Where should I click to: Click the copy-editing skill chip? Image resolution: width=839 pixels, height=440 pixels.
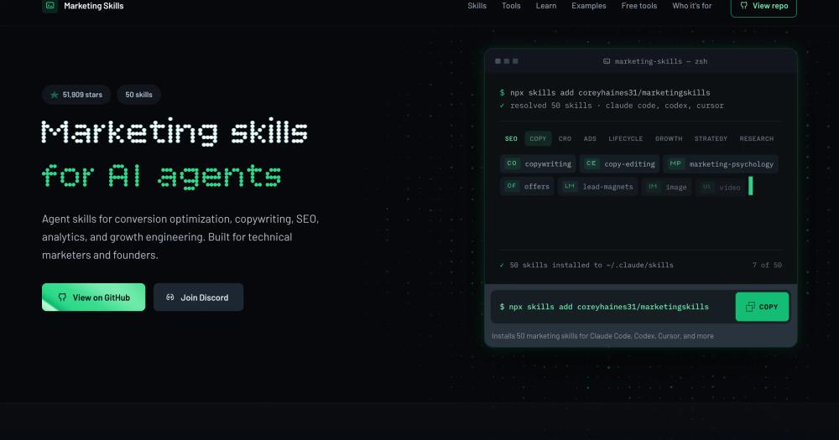620,163
